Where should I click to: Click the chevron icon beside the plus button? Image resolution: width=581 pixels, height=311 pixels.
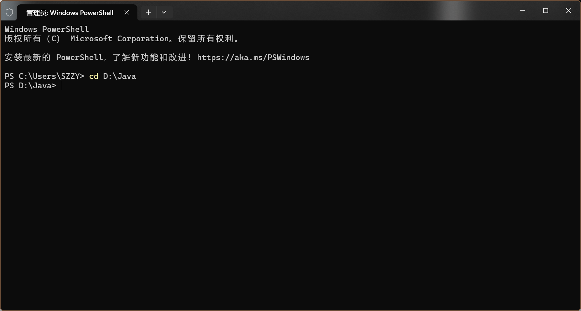164,12
